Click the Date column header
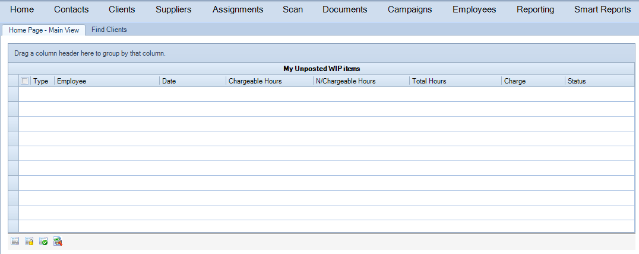 (x=193, y=81)
